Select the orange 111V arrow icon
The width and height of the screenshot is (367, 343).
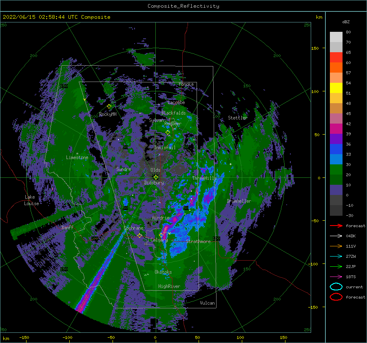[x=336, y=246]
